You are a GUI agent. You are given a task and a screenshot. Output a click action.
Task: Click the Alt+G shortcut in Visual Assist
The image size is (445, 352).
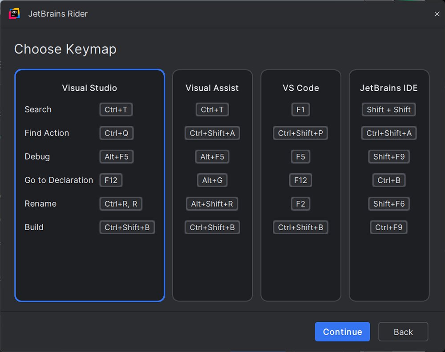click(212, 180)
